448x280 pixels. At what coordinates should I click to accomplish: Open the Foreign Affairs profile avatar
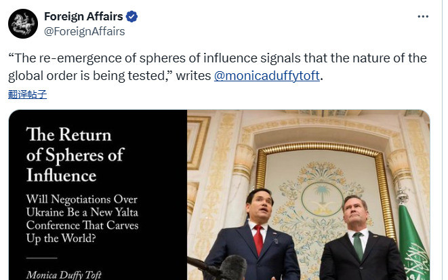(x=23, y=24)
